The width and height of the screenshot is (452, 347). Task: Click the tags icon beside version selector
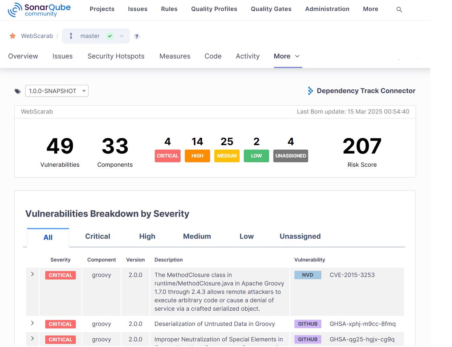coord(18,91)
